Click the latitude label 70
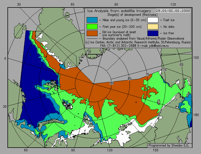Screen dimensions: 201x154 tap(164, 70)
